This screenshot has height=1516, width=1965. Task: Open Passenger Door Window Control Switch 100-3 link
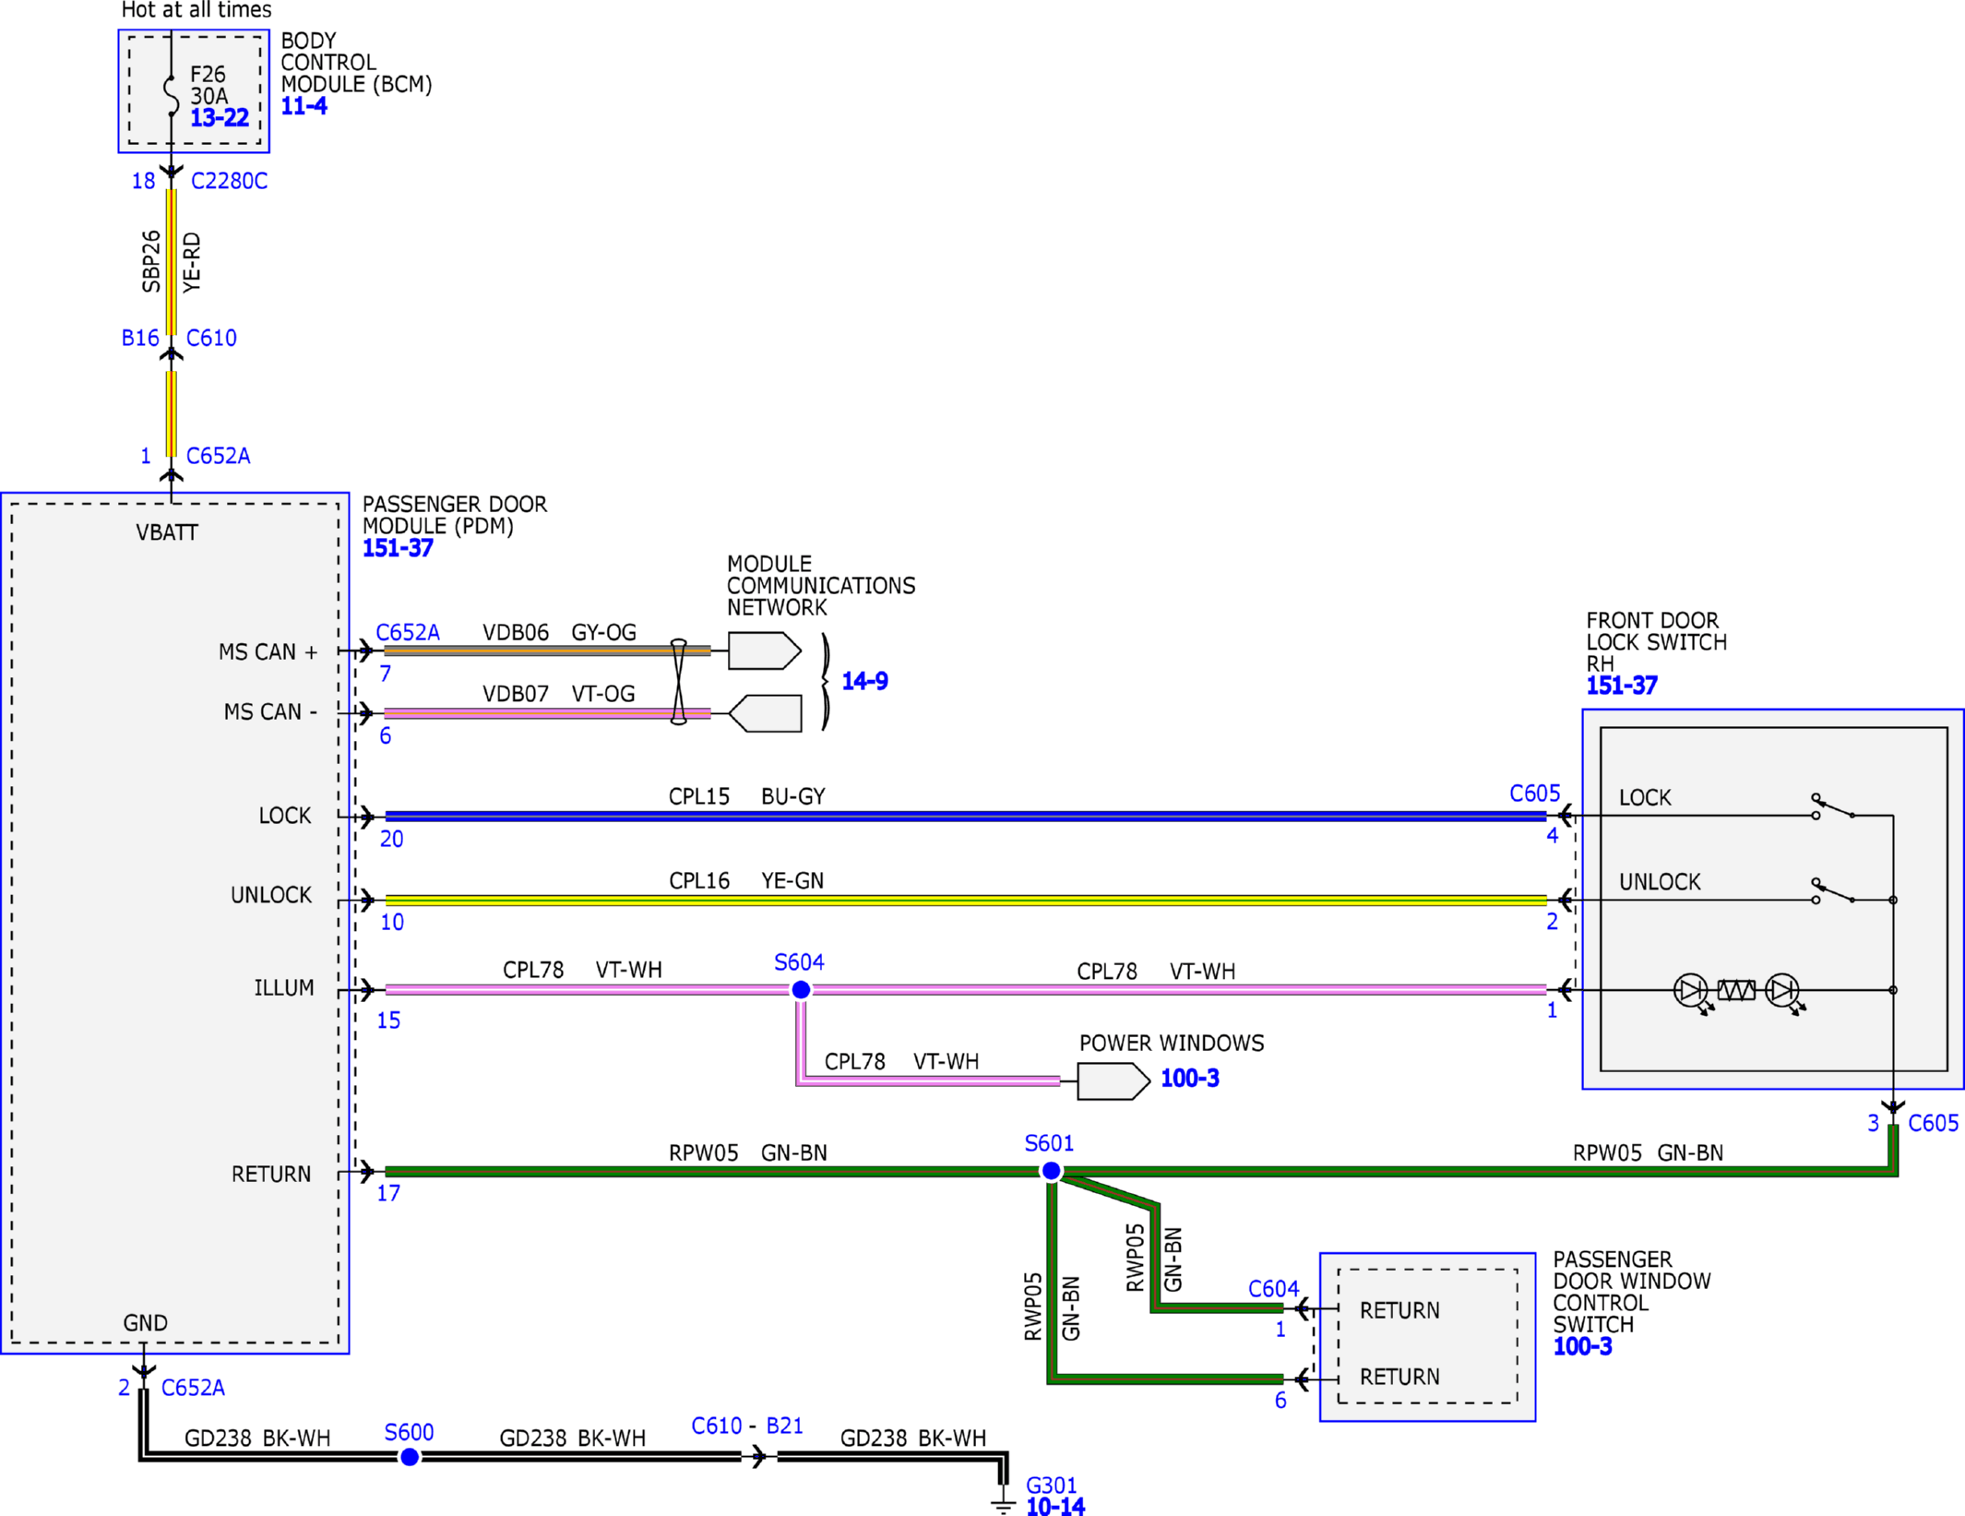click(x=1582, y=1346)
